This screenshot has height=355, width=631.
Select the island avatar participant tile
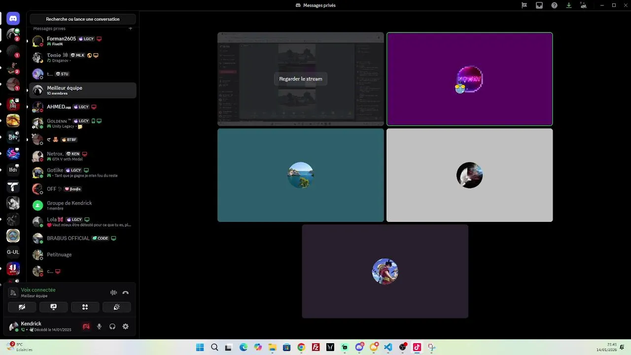point(301,175)
